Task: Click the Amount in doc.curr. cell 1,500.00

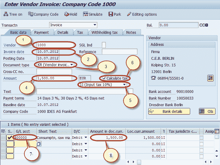Action: pyautogui.click(x=107, y=138)
